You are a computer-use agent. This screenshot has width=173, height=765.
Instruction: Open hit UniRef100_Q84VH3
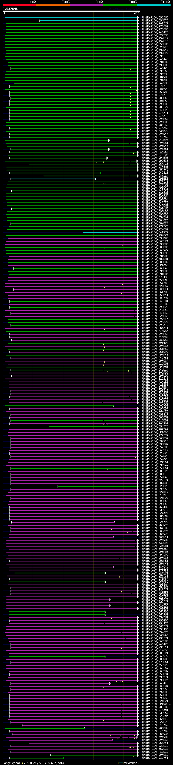tap(155, 77)
